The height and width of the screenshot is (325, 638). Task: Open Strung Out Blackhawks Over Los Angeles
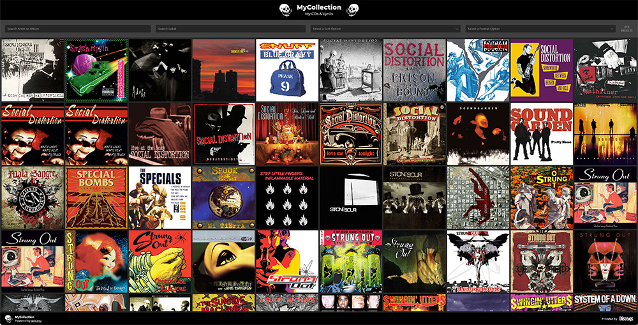[478, 261]
